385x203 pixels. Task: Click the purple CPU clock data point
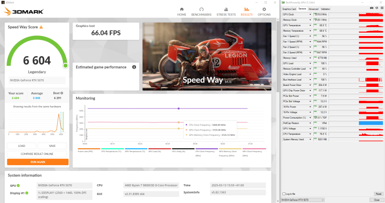pos(179,108)
